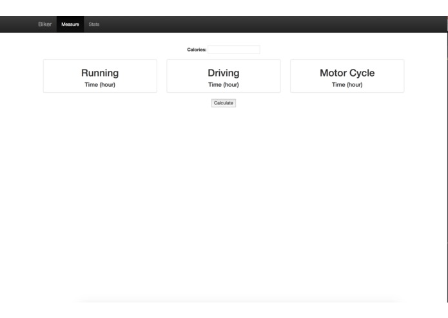Select the Running heading
This screenshot has height=318, width=448.
(x=100, y=73)
